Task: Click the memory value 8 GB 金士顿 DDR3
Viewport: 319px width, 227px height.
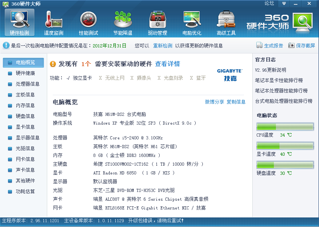Action: pyautogui.click(x=127, y=155)
